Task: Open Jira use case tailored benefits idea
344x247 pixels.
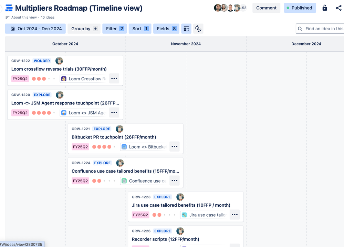Action: click(181, 205)
